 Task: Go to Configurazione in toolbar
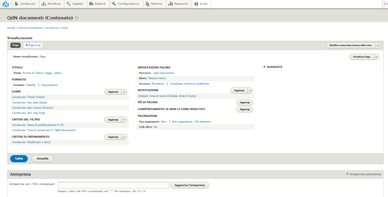(126, 4)
